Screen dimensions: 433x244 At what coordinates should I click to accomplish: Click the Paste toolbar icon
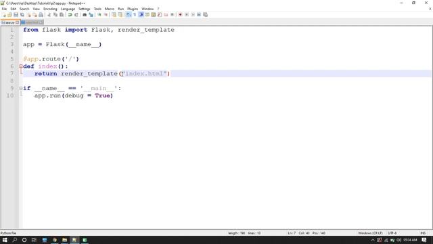tap(62, 15)
